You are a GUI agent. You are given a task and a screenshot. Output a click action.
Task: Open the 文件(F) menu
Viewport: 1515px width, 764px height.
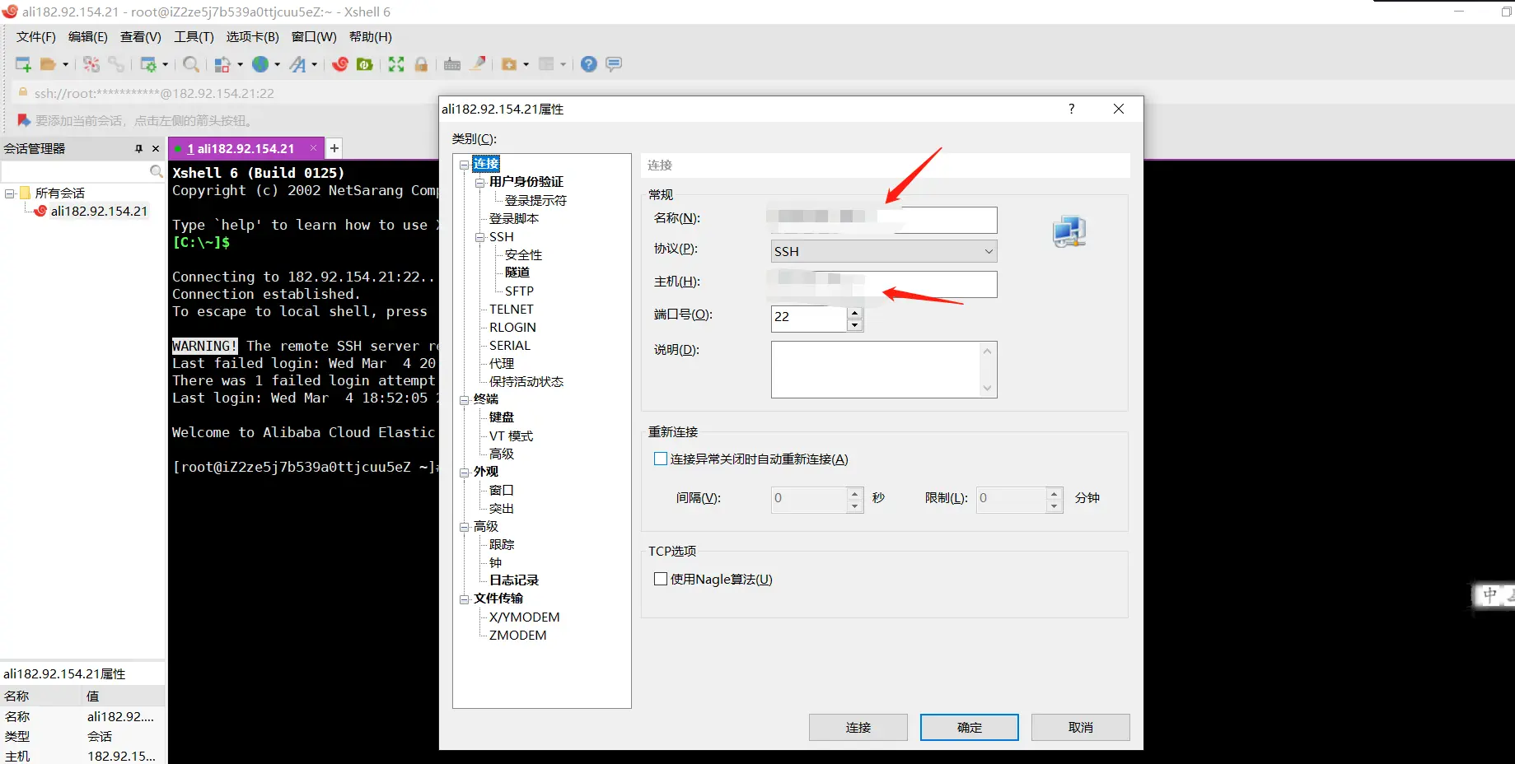point(36,37)
